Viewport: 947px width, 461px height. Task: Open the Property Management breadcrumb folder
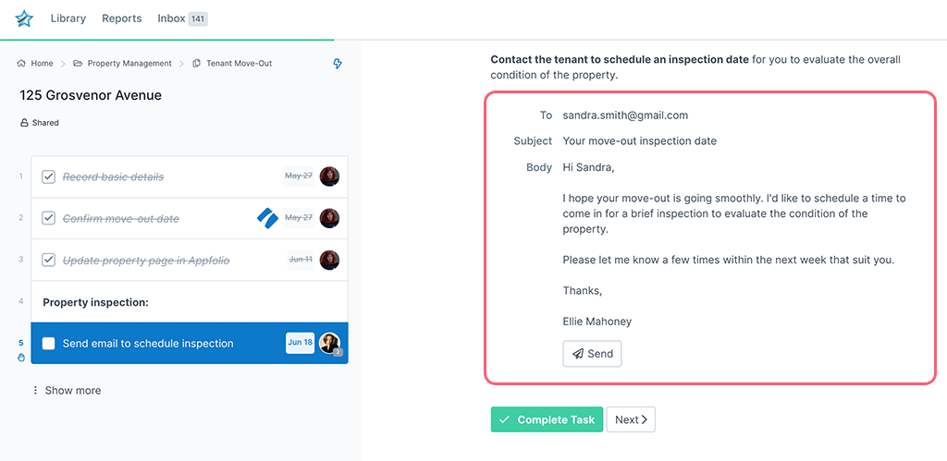pos(129,64)
